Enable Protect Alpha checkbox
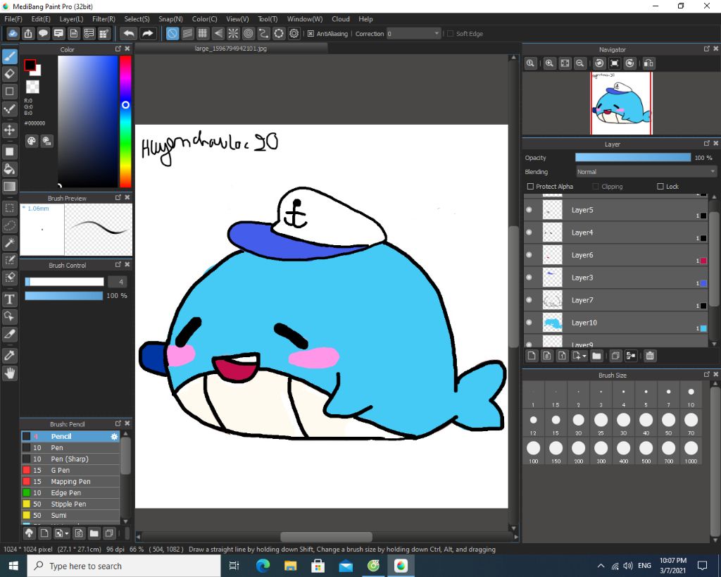This screenshot has height=577, width=721. 530,187
